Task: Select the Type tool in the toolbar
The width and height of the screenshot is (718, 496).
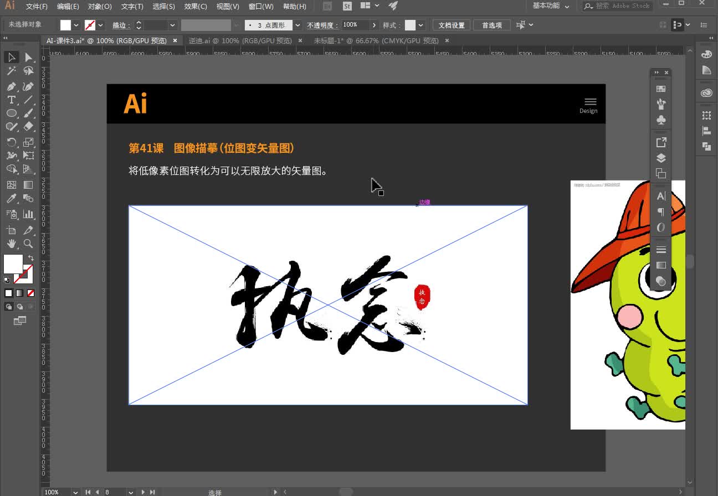Action: pyautogui.click(x=11, y=100)
